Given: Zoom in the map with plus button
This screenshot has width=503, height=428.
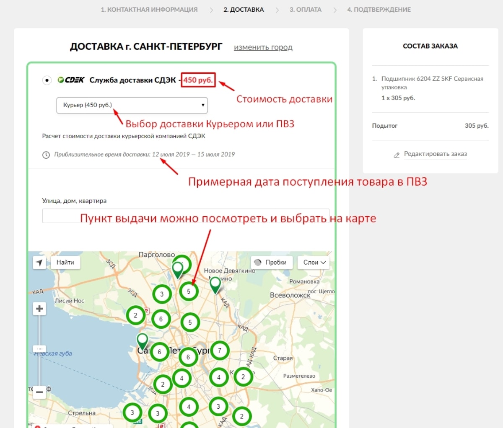Looking at the screenshot, I should (x=39, y=309).
